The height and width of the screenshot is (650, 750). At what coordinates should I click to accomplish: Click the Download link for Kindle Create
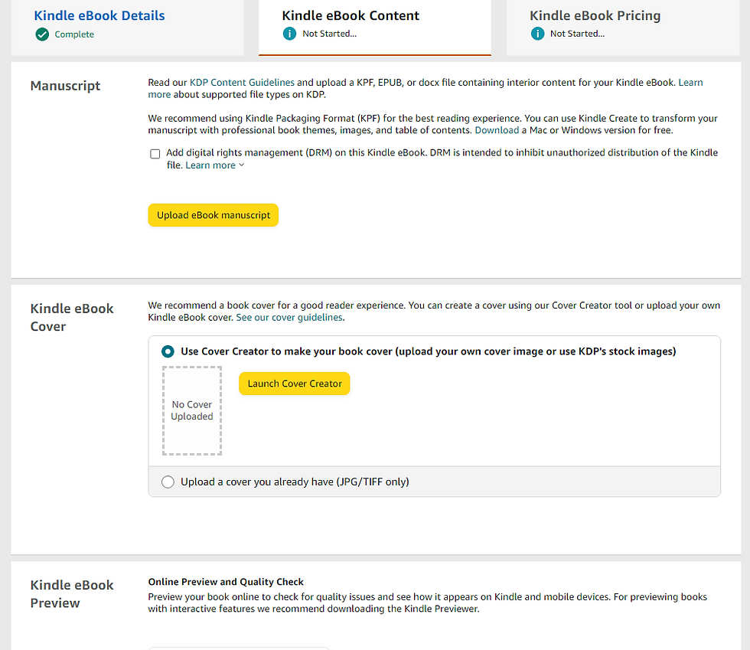(x=497, y=129)
